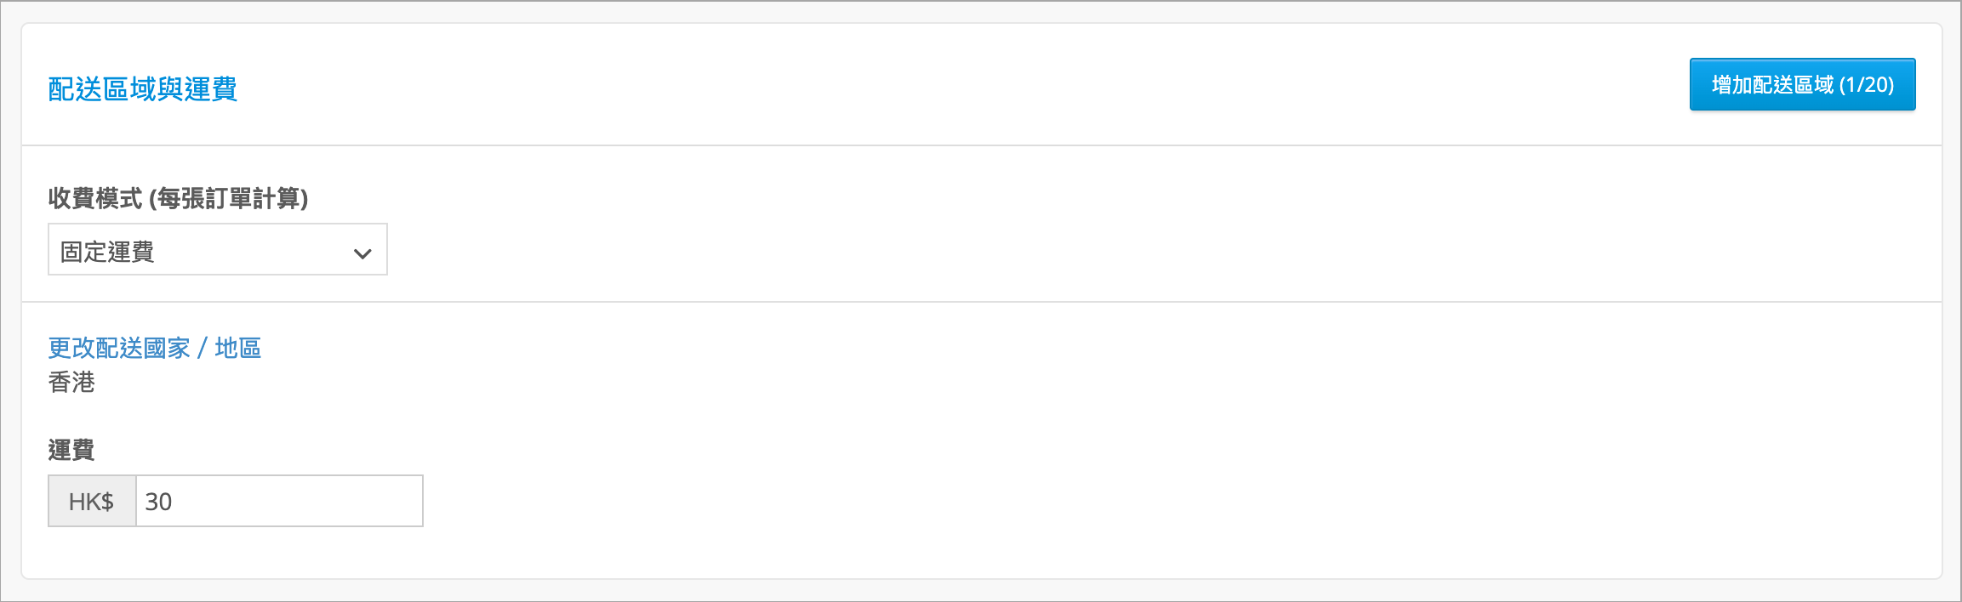The height and width of the screenshot is (602, 1962).
Task: Open the 固定運費 fee mode dropdown
Action: (218, 249)
